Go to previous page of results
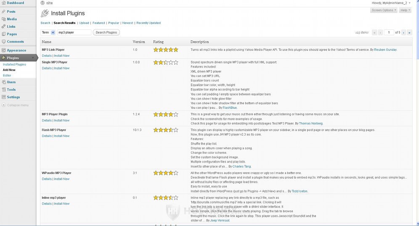The height and width of the screenshot is (226, 419). (x=380, y=32)
